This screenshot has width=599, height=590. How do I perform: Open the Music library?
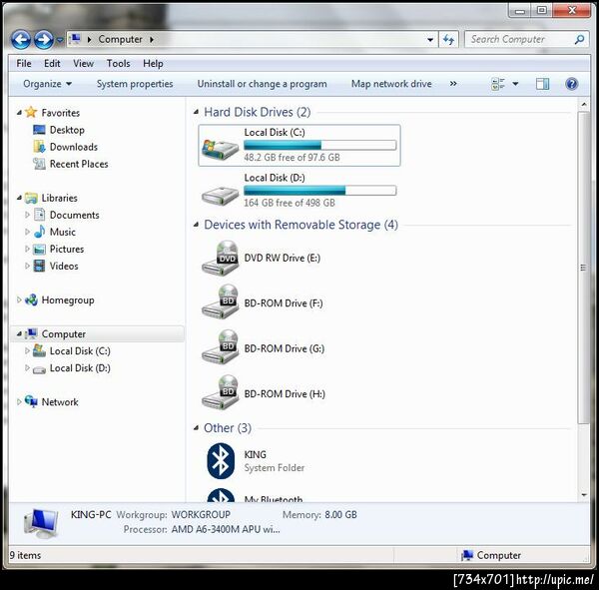[x=62, y=232]
